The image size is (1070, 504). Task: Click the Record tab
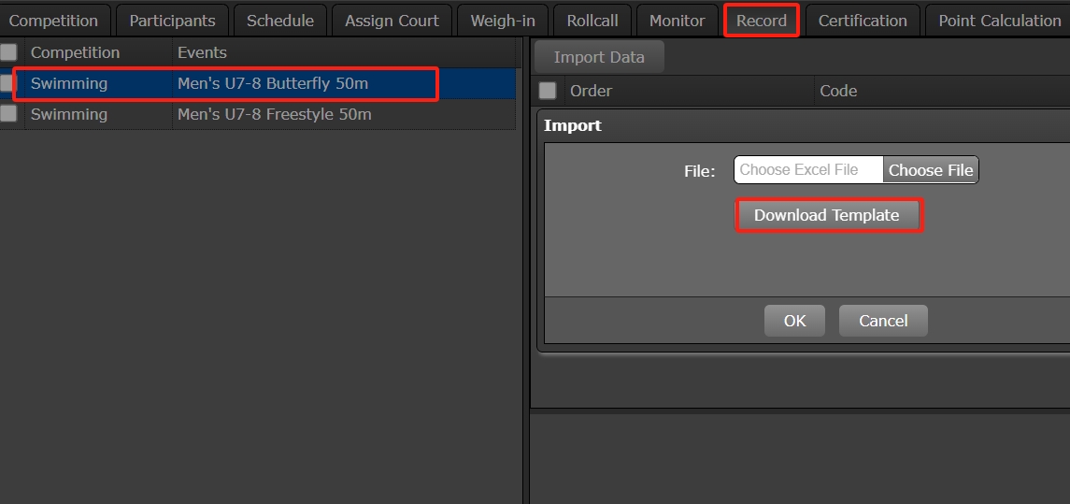(x=761, y=21)
